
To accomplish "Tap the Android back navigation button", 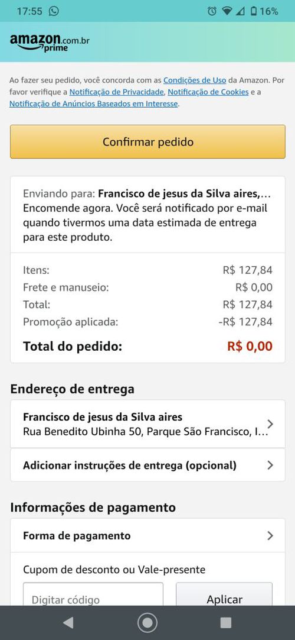I will coord(68,622).
